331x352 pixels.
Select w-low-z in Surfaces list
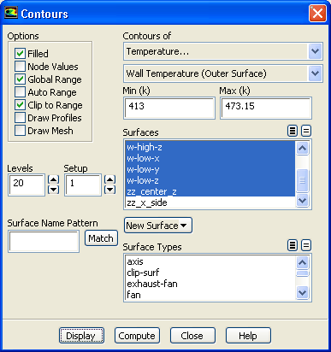coord(210,180)
